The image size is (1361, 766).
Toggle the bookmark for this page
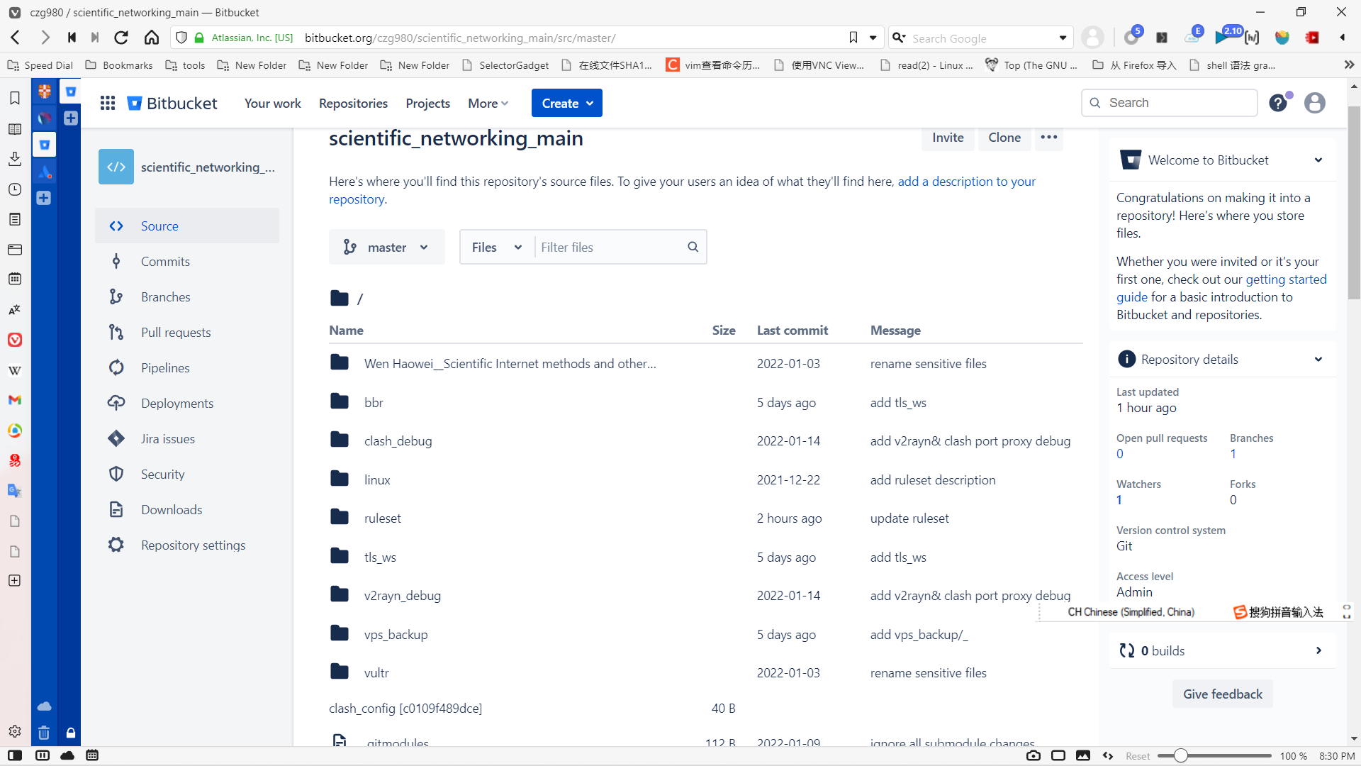(853, 38)
